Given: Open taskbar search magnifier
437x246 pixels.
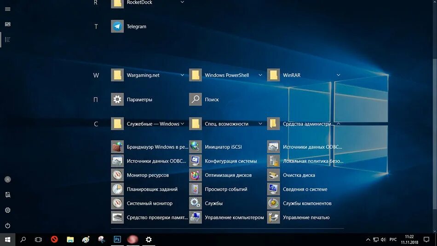Looking at the screenshot, I should pyautogui.click(x=23, y=240).
